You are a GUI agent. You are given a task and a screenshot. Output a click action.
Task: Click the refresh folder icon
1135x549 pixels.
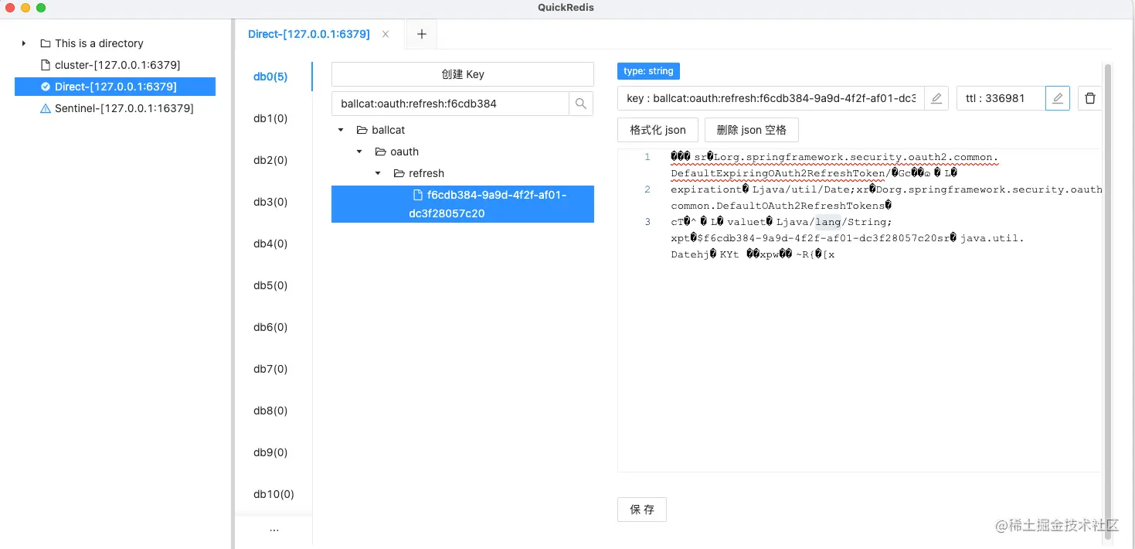point(399,173)
